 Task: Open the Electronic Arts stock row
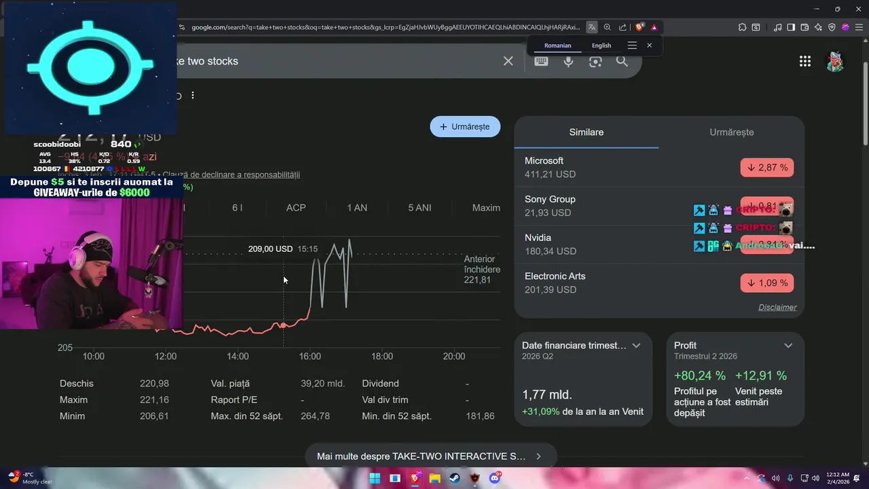(x=659, y=283)
